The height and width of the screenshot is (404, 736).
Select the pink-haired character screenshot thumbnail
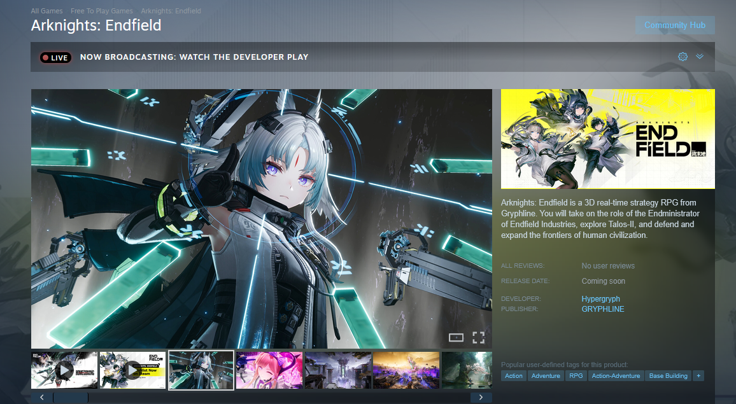click(269, 370)
